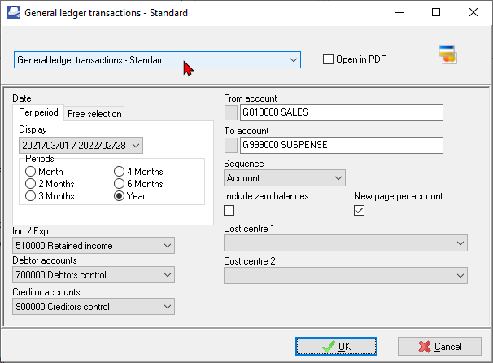Open the report type dropdown at top

(x=157, y=60)
